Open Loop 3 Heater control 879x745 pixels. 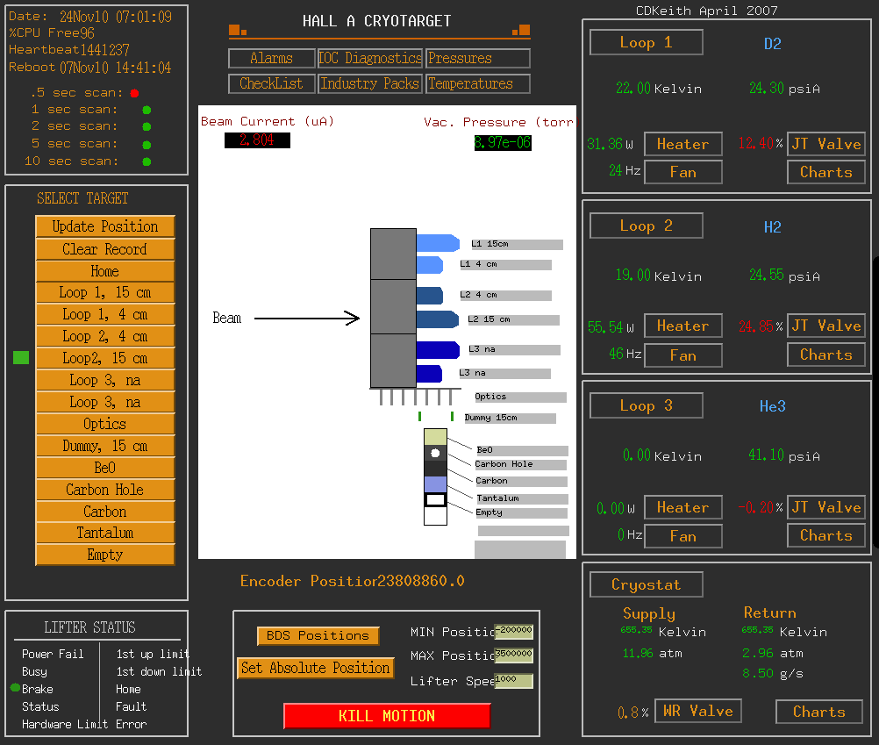point(683,507)
